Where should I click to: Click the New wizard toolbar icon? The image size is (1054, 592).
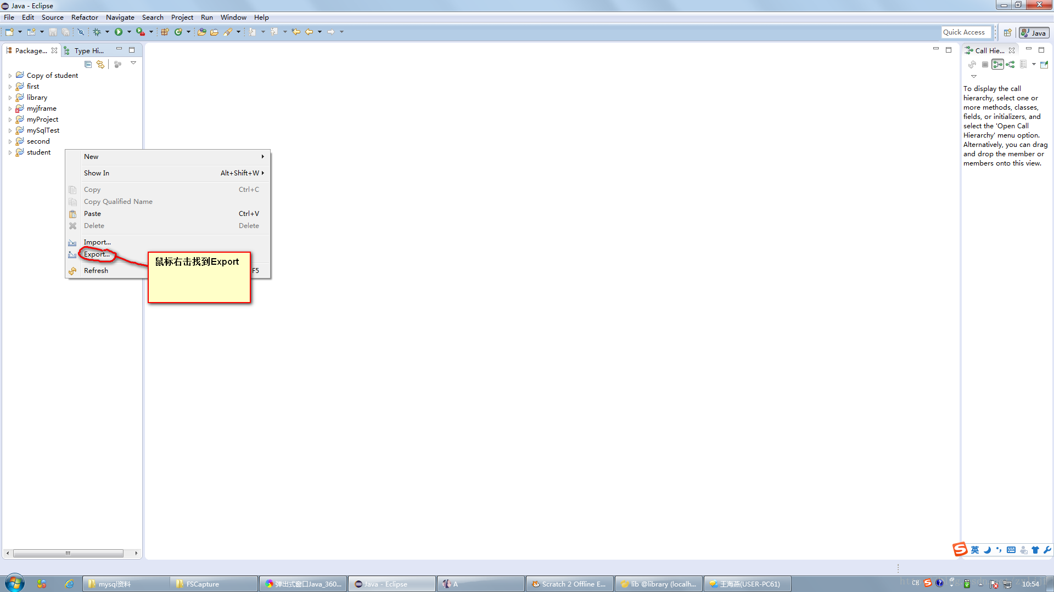[x=9, y=32]
